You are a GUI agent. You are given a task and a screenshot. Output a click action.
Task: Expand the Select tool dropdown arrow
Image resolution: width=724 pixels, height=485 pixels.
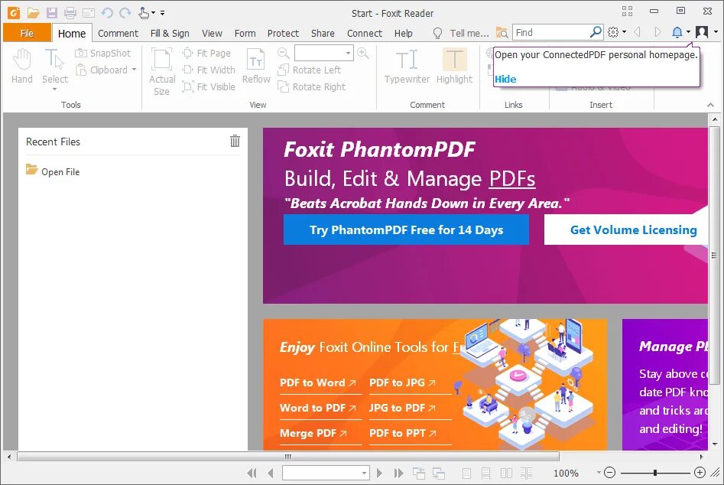[54, 89]
